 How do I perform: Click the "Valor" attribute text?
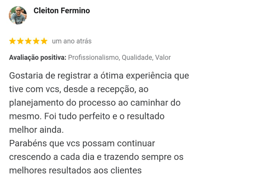click(163, 58)
